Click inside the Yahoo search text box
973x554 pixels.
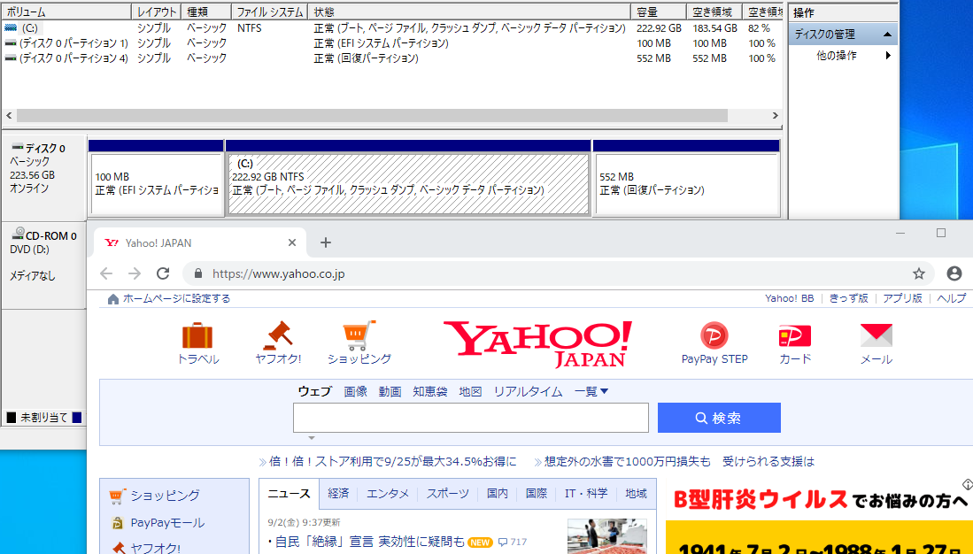tap(471, 418)
